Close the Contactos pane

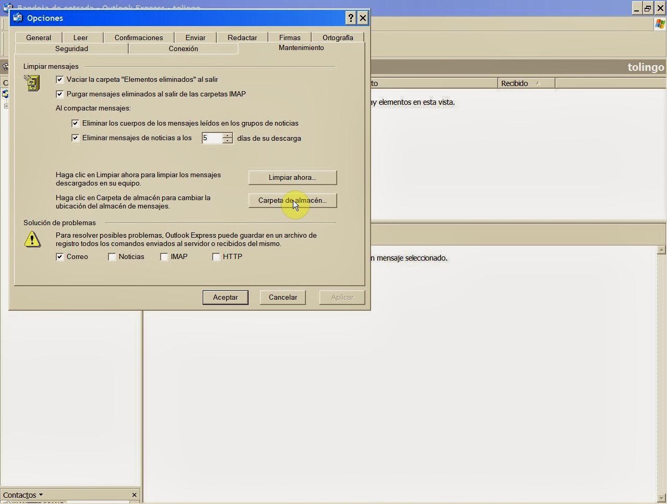click(x=134, y=495)
